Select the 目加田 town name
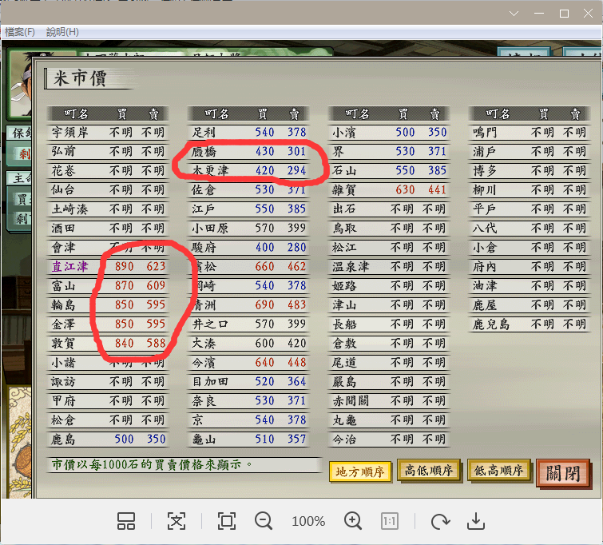Viewport: 603px width, 545px height. click(210, 381)
